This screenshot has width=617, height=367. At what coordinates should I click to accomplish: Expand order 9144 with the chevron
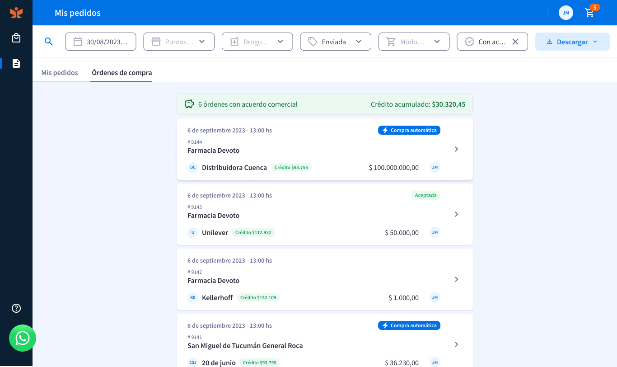coord(457,149)
